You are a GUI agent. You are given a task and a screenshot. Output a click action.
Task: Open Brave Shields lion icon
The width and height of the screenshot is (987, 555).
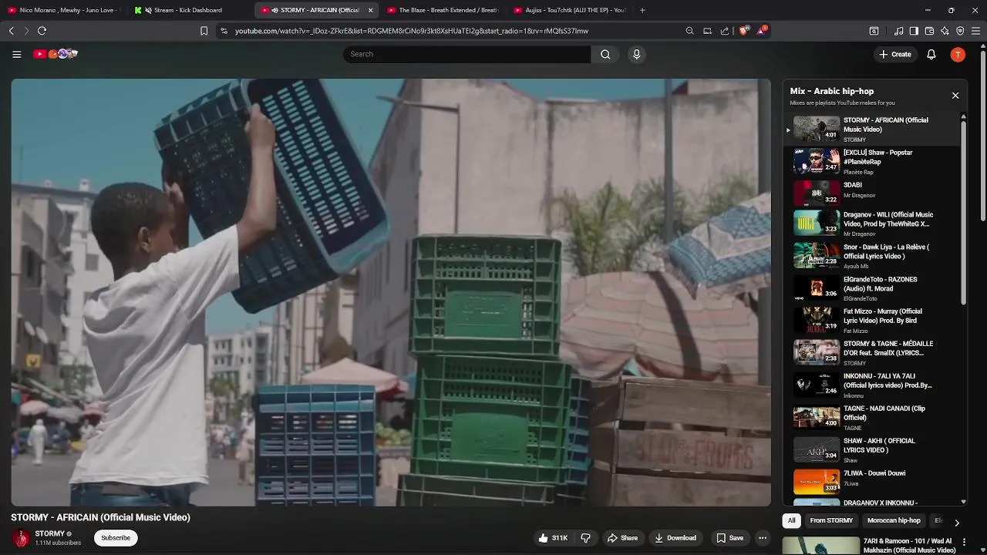[743, 31]
